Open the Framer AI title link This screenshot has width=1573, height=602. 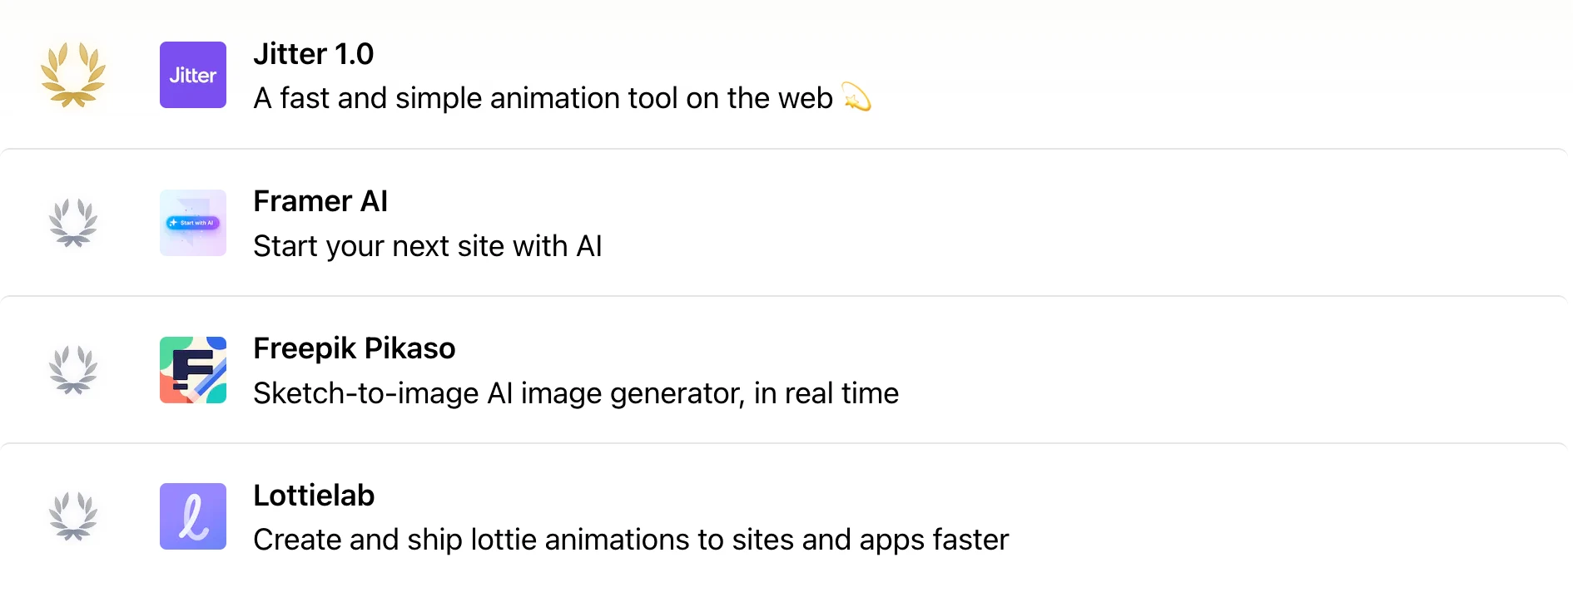[x=320, y=201]
